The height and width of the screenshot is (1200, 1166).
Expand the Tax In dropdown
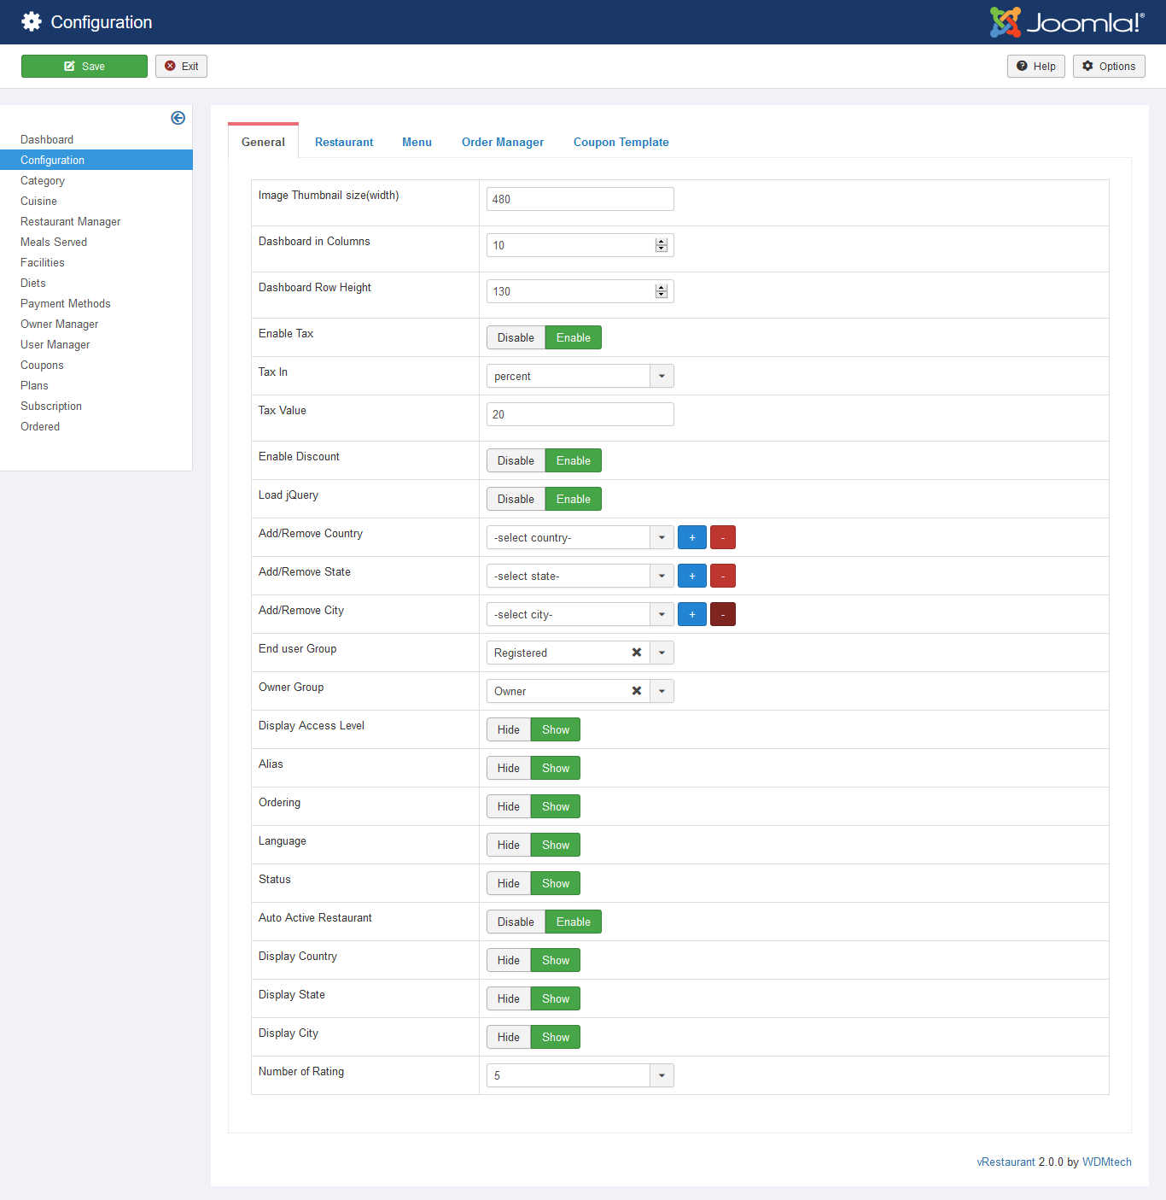pos(662,376)
